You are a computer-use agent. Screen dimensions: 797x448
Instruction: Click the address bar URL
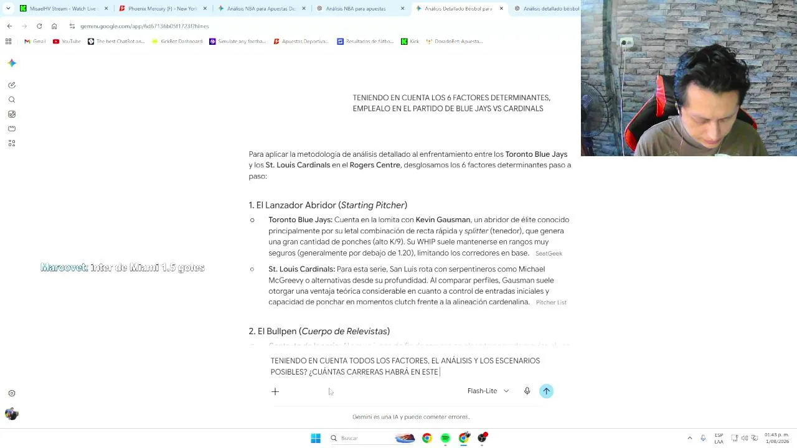tap(144, 26)
